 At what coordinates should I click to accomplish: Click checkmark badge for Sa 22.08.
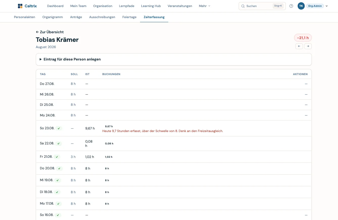click(59, 143)
